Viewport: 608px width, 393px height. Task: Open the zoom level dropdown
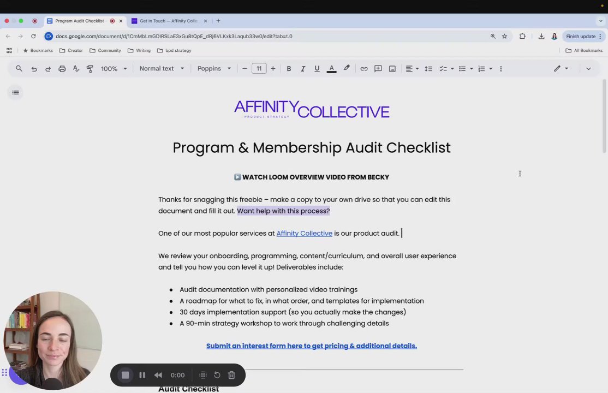(114, 69)
